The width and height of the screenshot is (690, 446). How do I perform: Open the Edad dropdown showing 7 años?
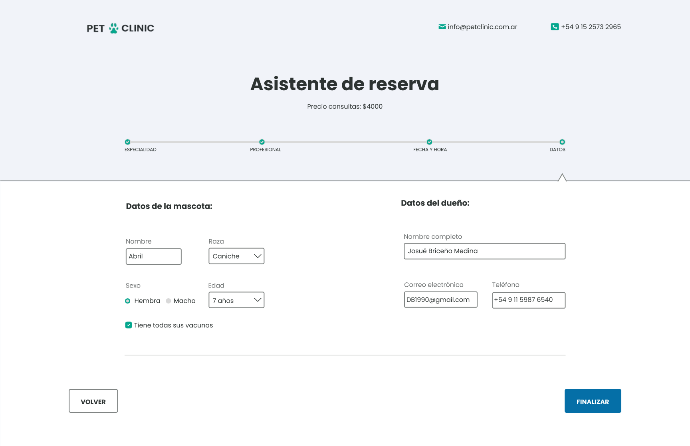tap(236, 300)
